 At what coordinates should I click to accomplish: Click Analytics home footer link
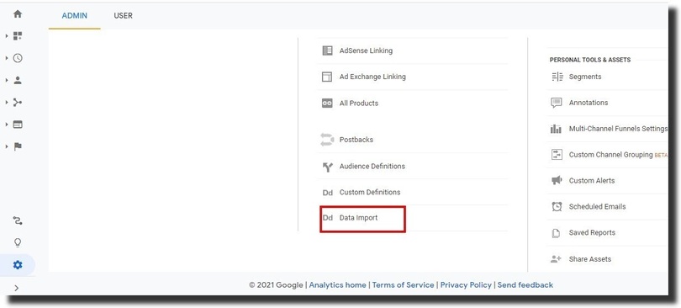tap(337, 285)
